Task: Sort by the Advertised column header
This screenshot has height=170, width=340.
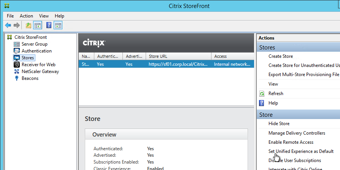Action: coord(134,56)
